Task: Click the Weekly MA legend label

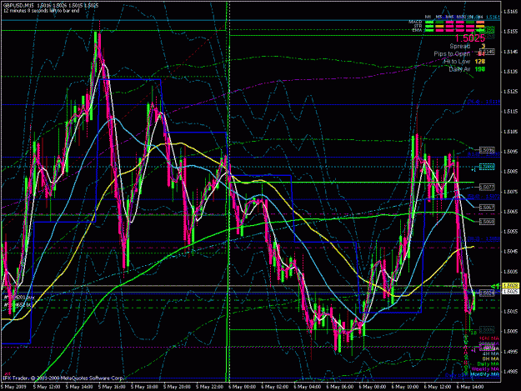Action: [485, 369]
